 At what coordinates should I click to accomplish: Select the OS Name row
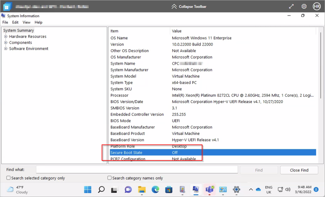pos(213,38)
